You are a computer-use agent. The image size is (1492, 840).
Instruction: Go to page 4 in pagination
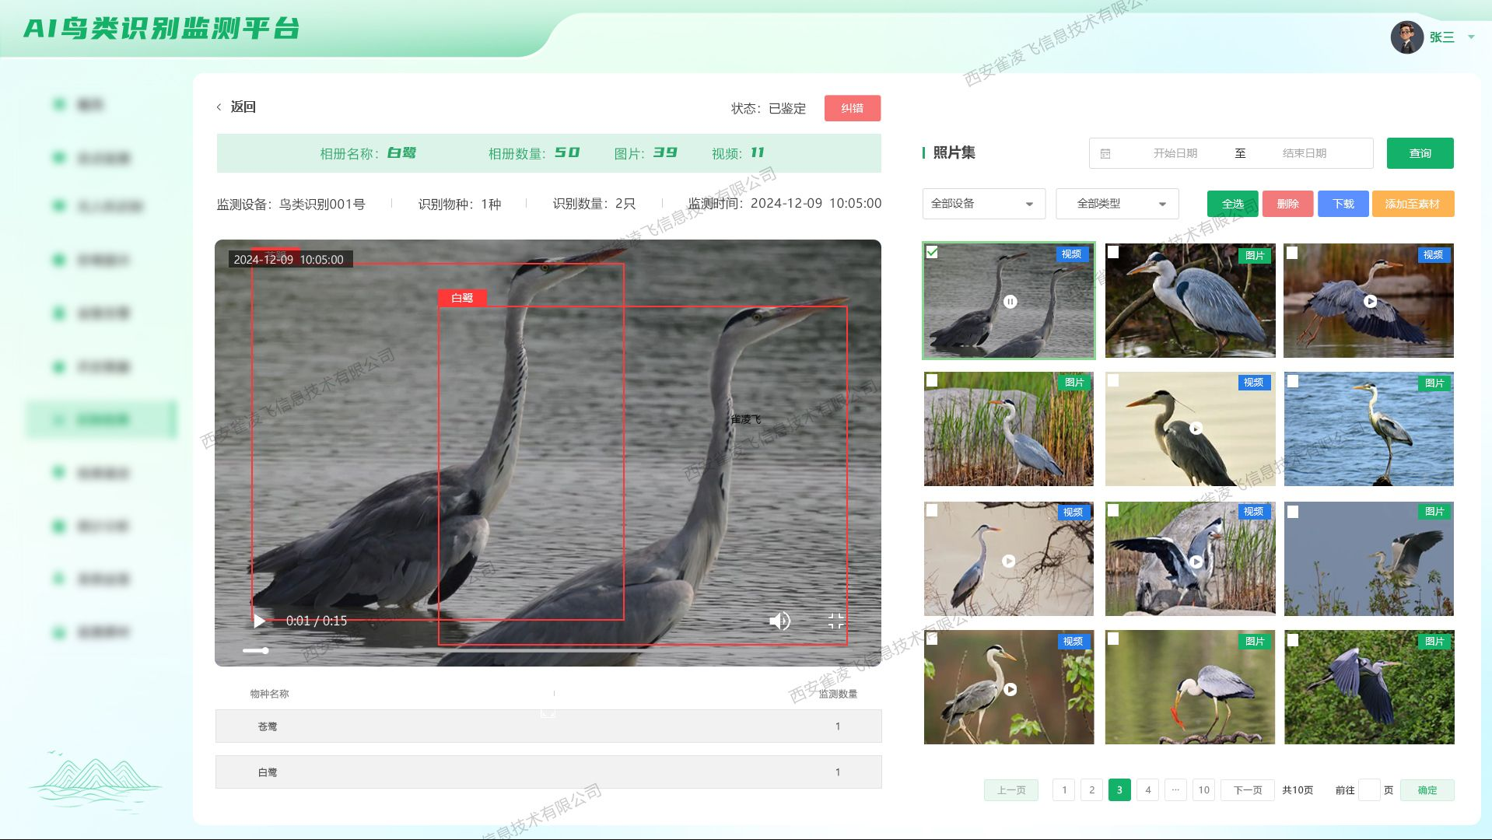pyautogui.click(x=1147, y=790)
